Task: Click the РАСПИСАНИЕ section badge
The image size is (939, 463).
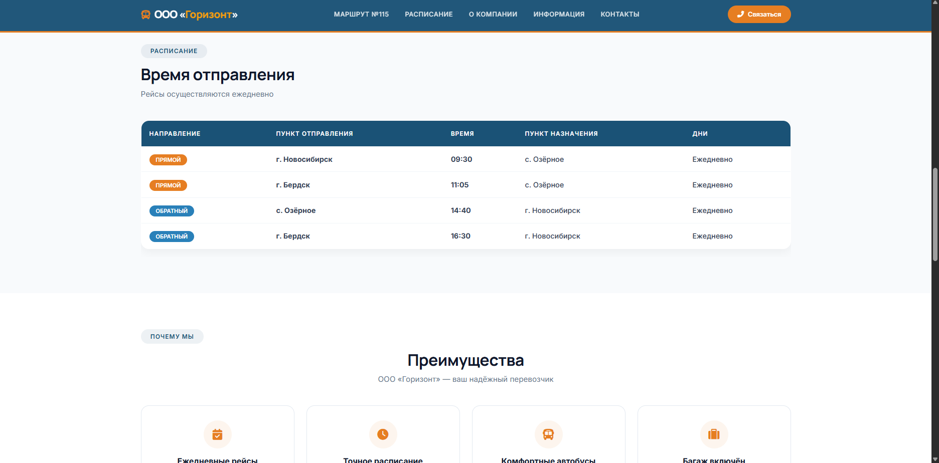Action: click(174, 51)
